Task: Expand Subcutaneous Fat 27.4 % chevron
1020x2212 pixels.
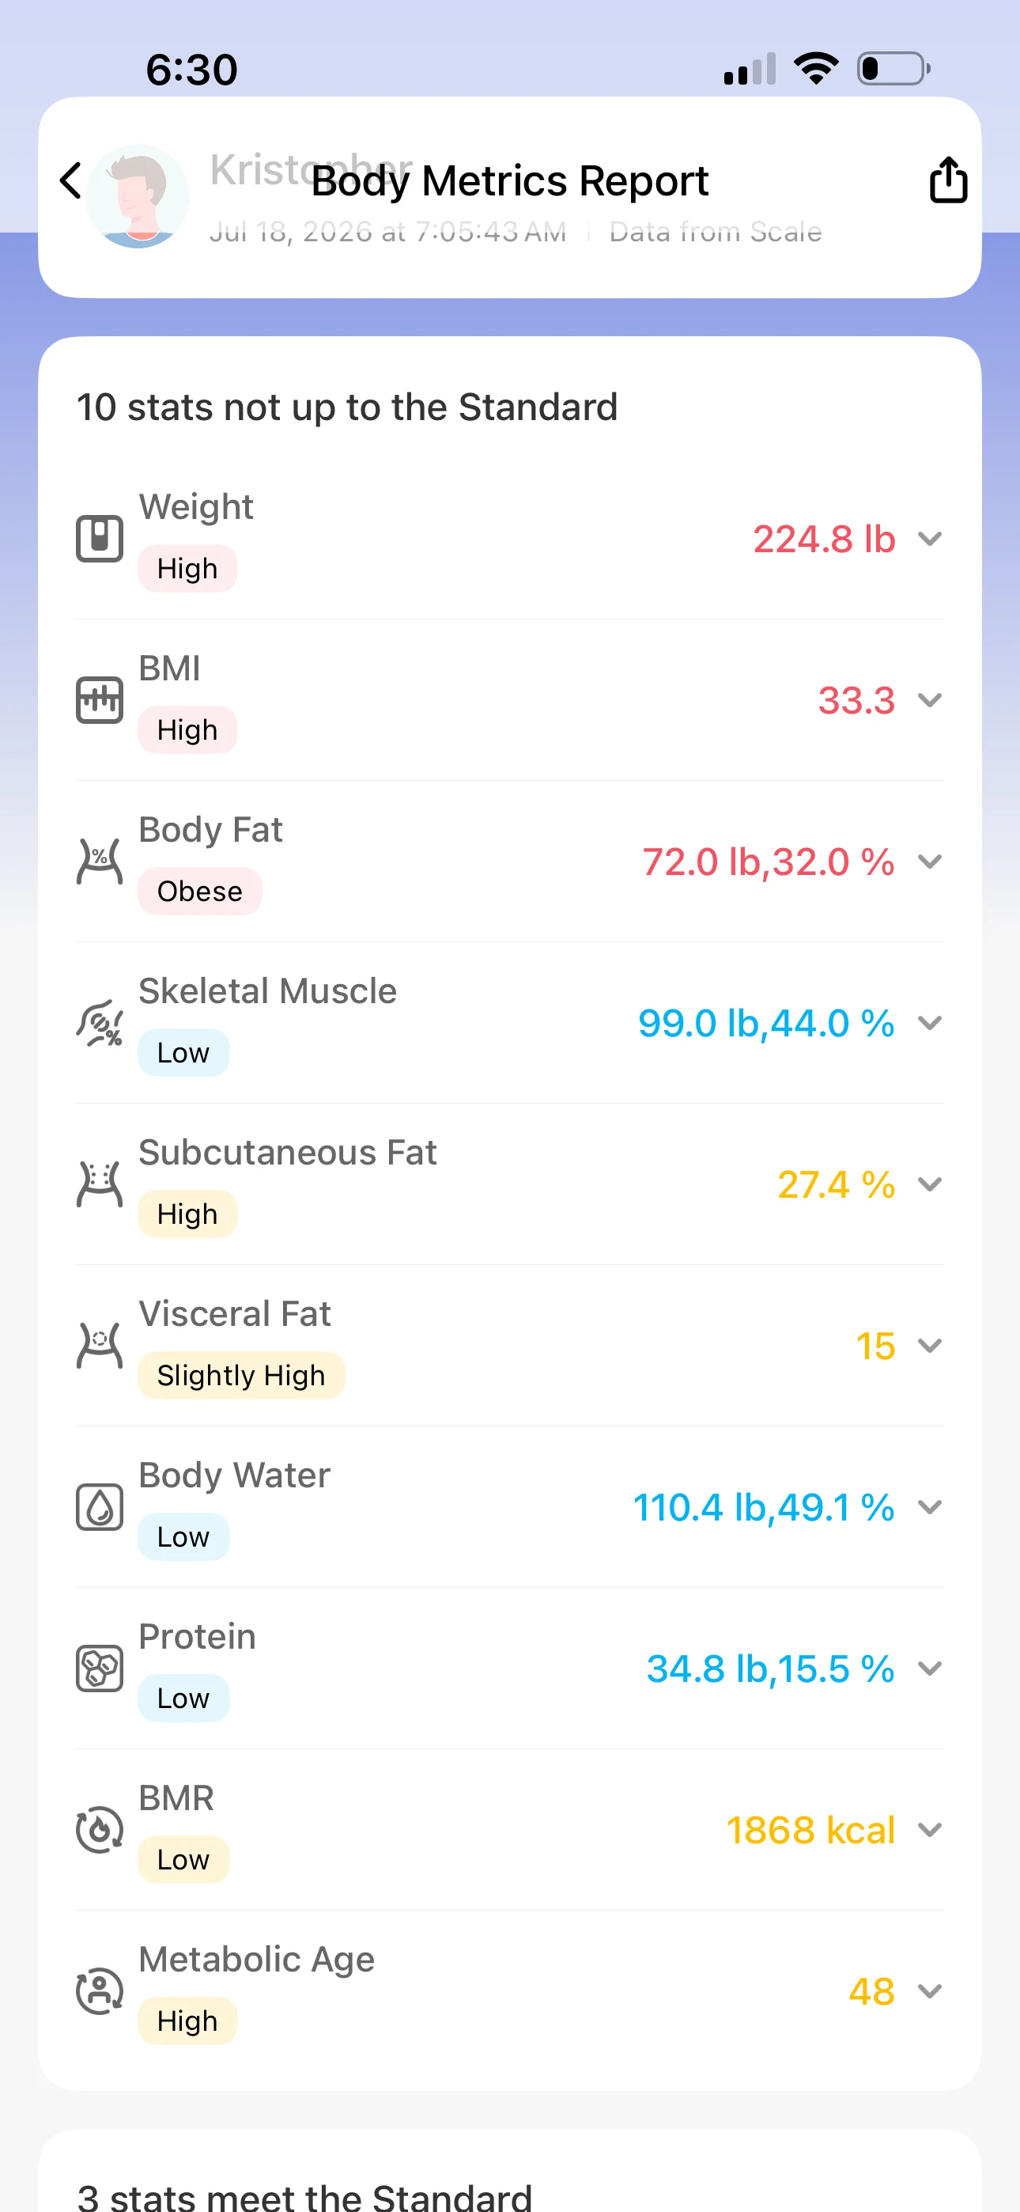Action: (930, 1185)
